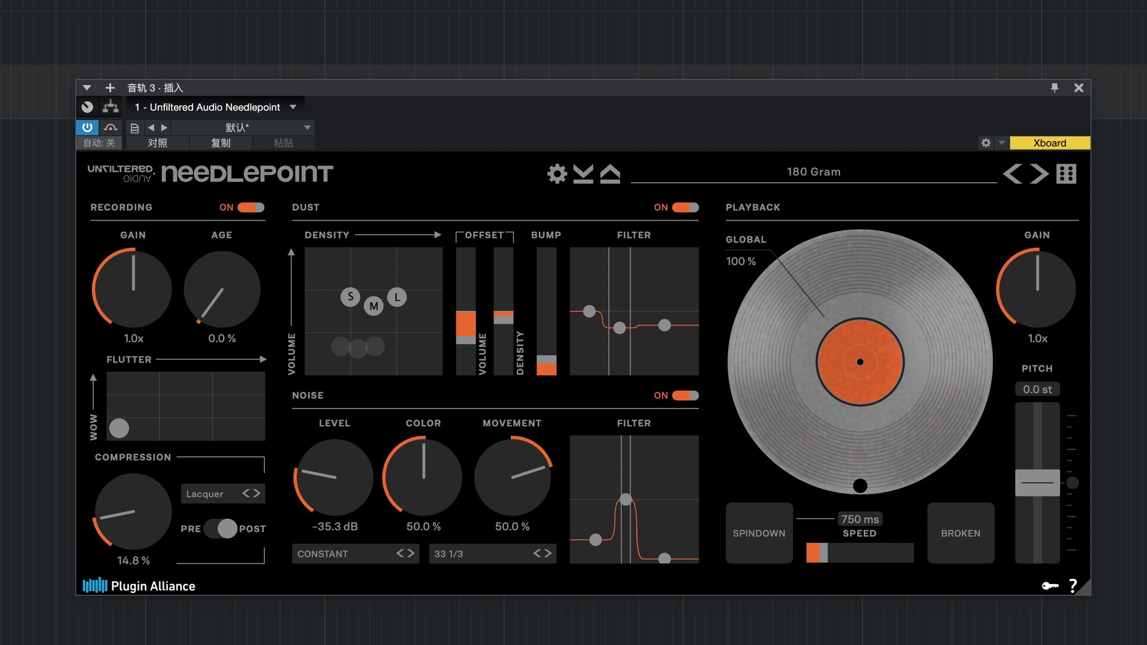
Task: Click the vinyl record orange label
Action: click(860, 362)
